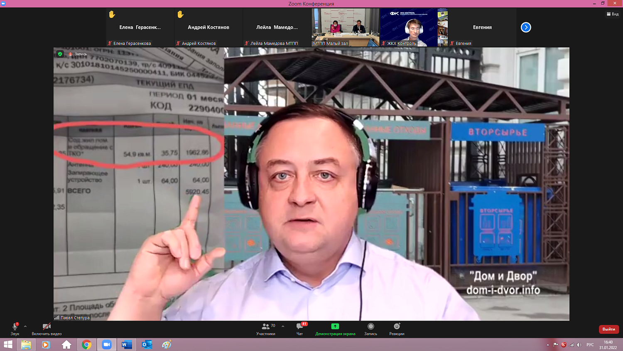Viewport: 623px width, 351px height.
Task: Expand audio options arrow next to Звук
Action: tap(25, 326)
